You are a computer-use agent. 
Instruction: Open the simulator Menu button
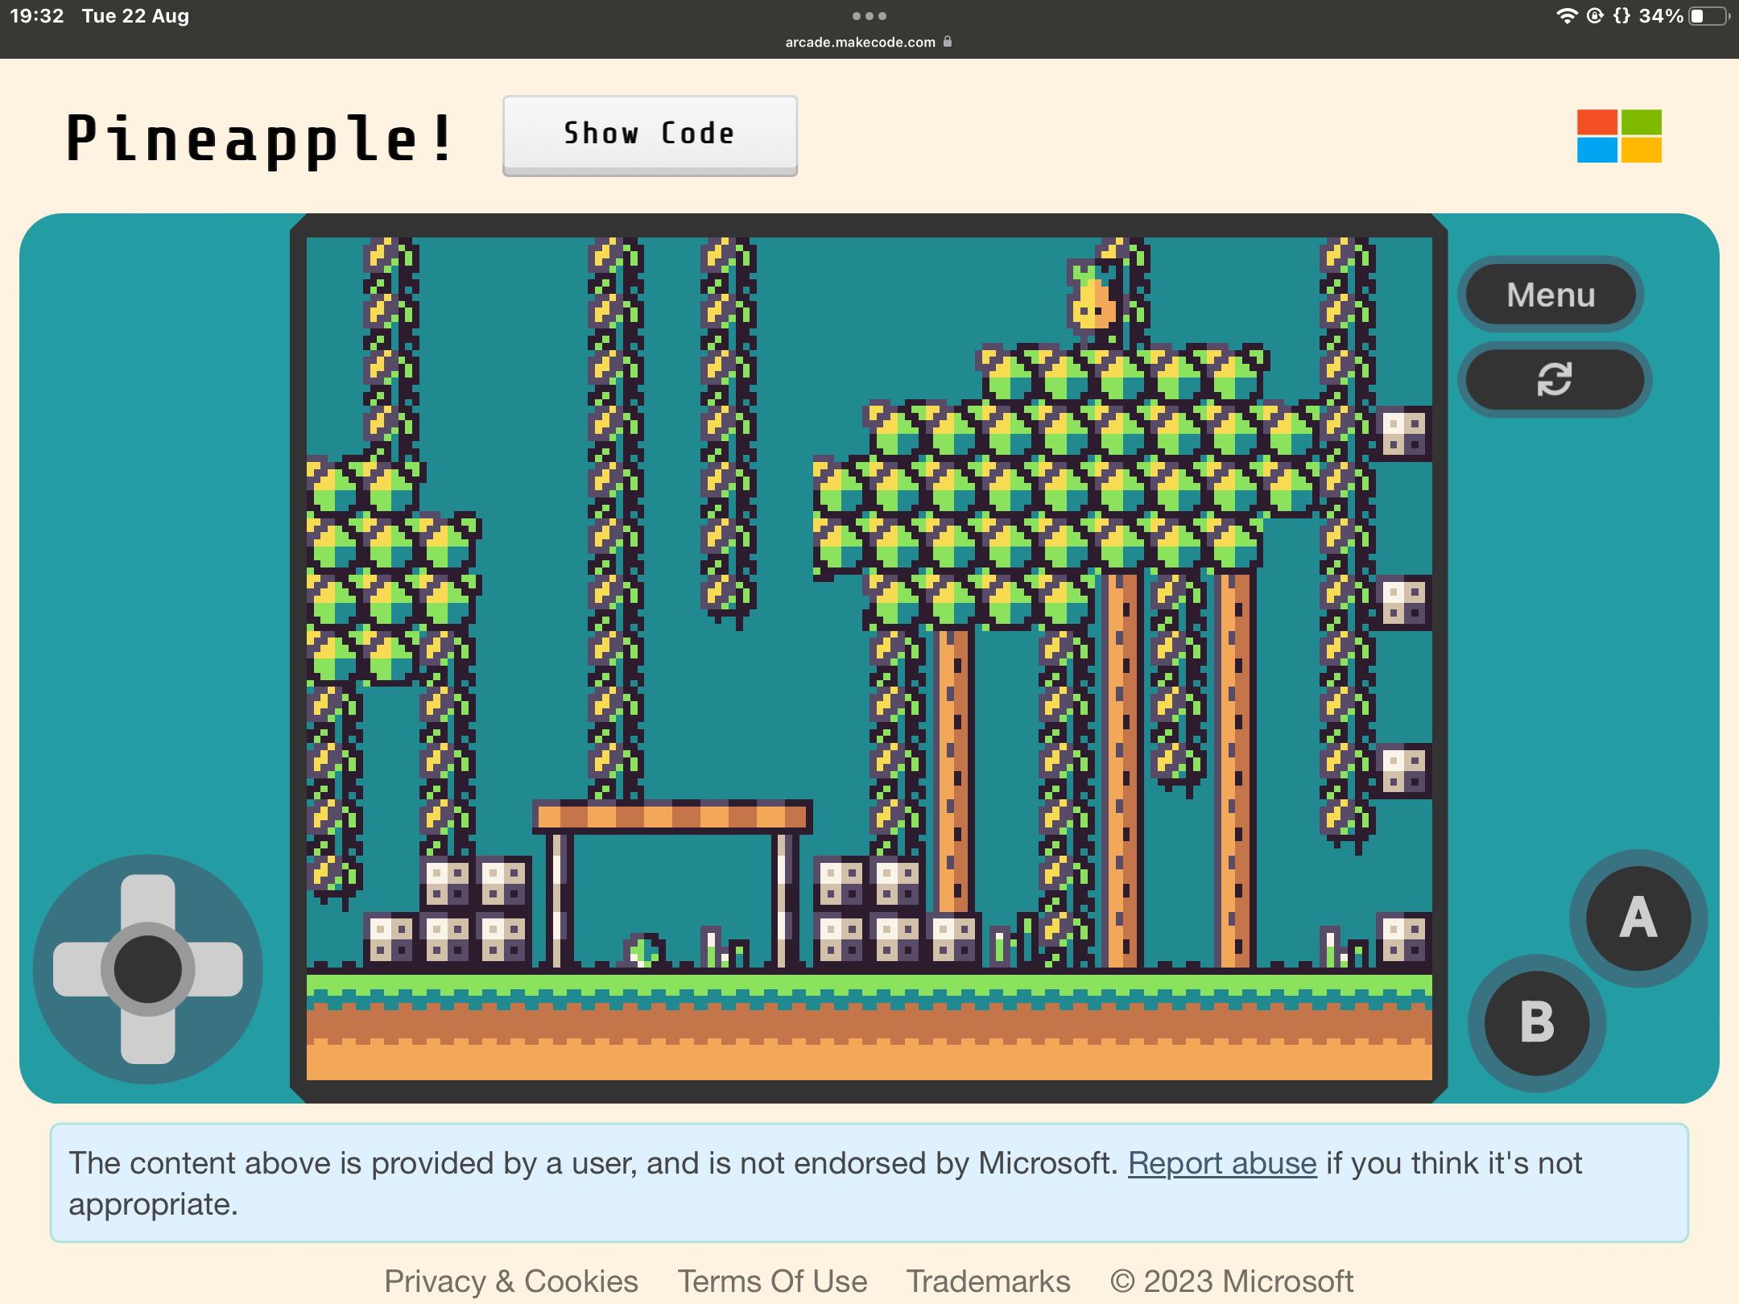pyautogui.click(x=1551, y=295)
